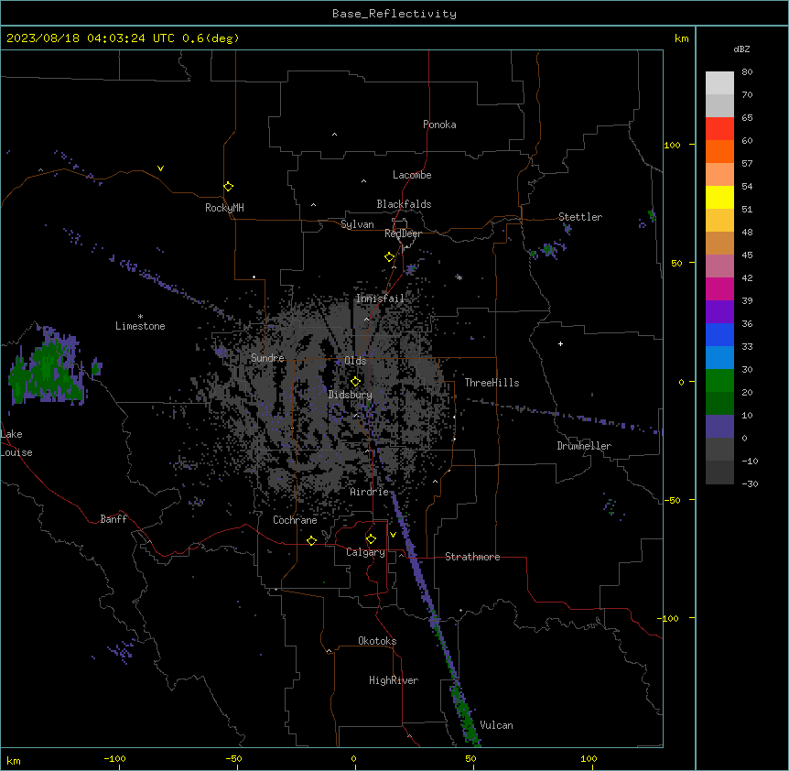Click the Sundre city label
The height and width of the screenshot is (771, 789).
[267, 358]
